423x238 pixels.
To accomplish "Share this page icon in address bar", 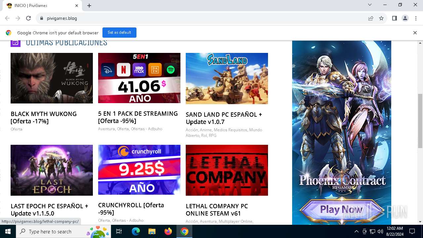I will tap(371, 18).
